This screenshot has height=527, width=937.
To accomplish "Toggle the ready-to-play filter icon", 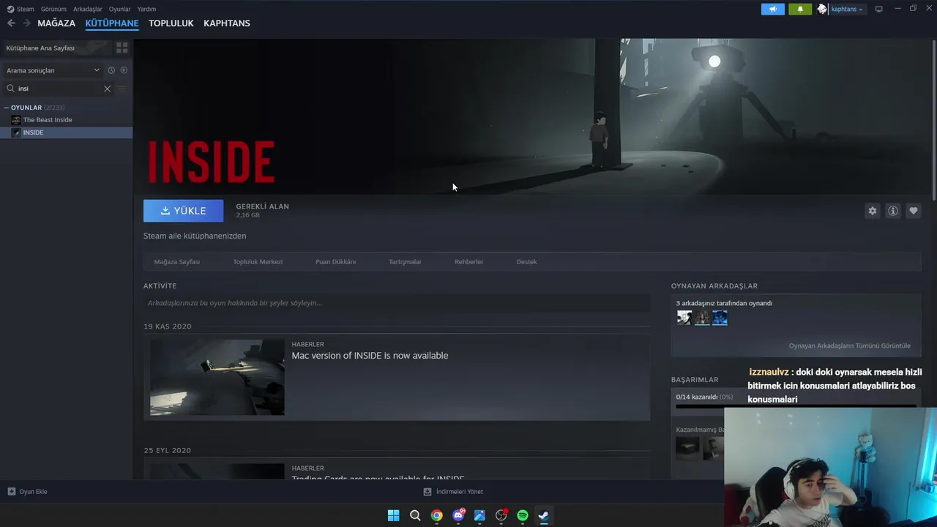I will (x=124, y=70).
